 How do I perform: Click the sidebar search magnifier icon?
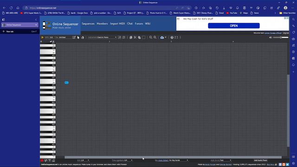293,19
